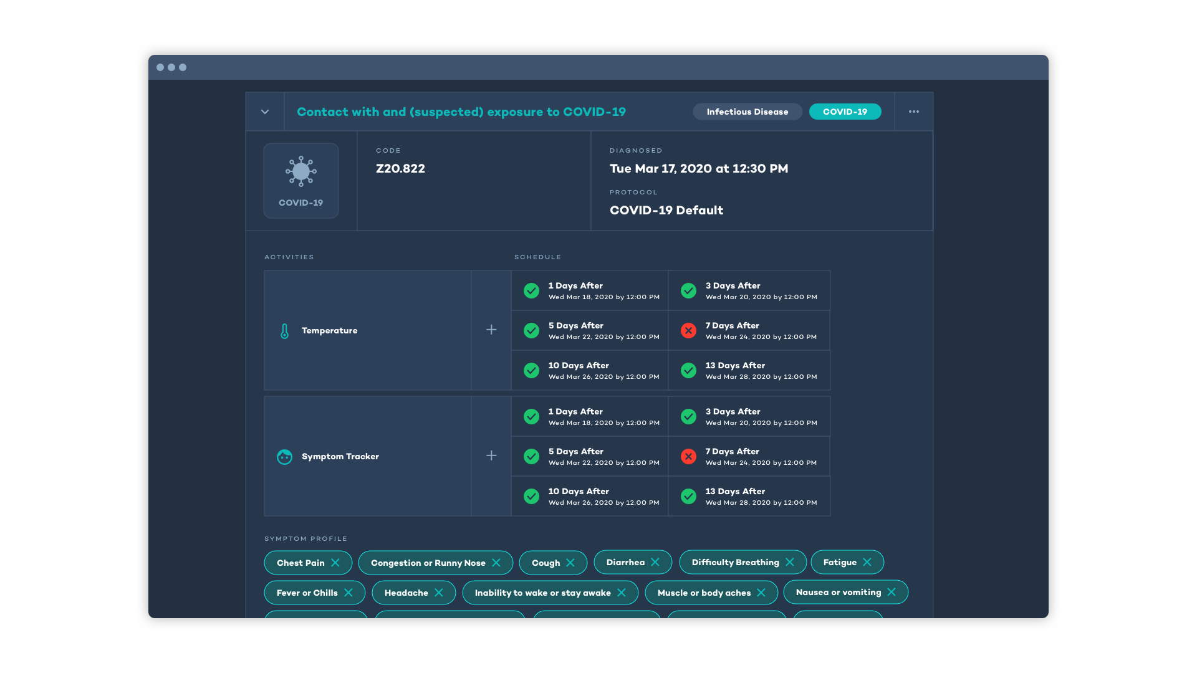Open the Symptom Tracker activity label
Image resolution: width=1197 pixels, height=673 pixels.
(x=340, y=456)
